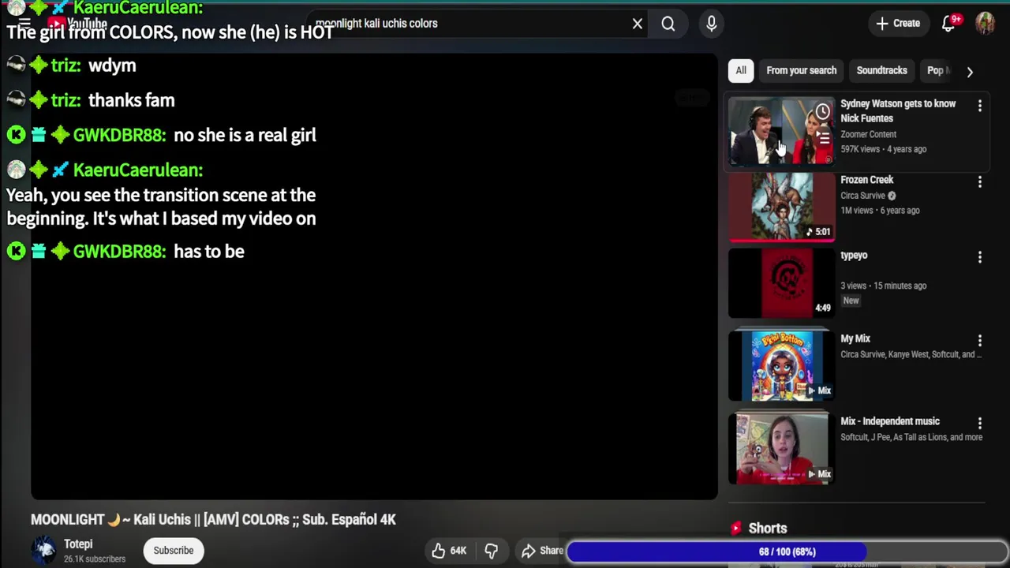Screen dimensions: 1010x568
Task: Open My Mix playlist thumbnail
Action: (780, 366)
